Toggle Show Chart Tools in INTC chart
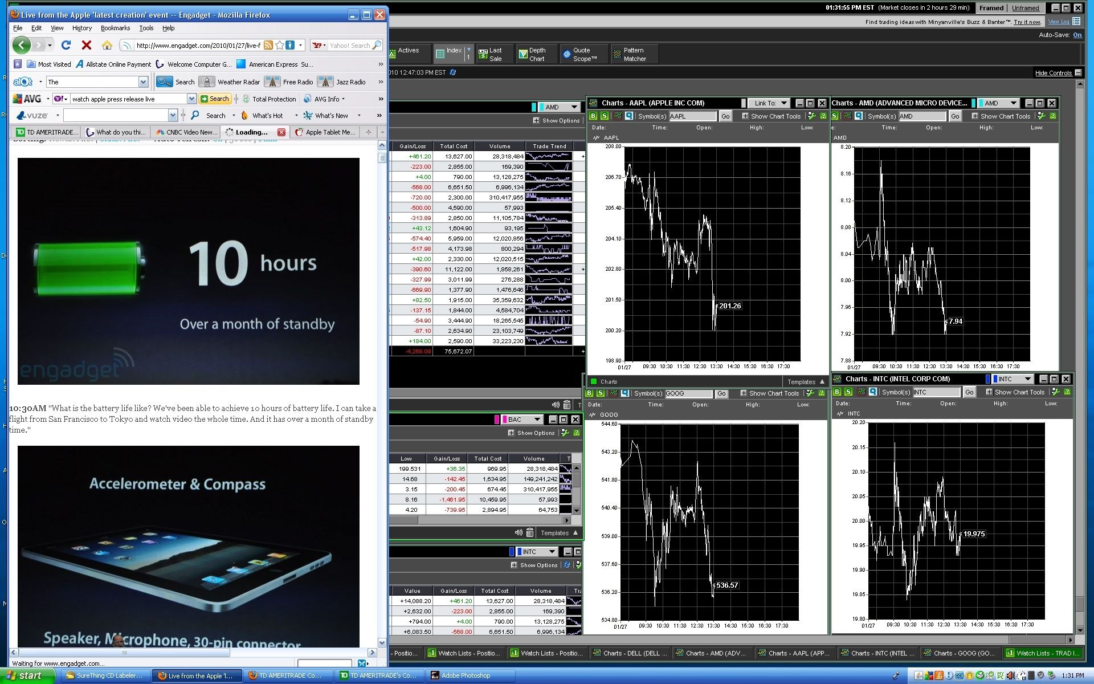Viewport: 1094px width, 684px height. pyautogui.click(x=1015, y=392)
